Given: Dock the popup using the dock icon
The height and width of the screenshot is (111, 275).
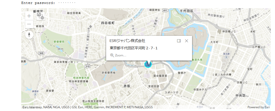Looking at the screenshot, I should 179,41.
